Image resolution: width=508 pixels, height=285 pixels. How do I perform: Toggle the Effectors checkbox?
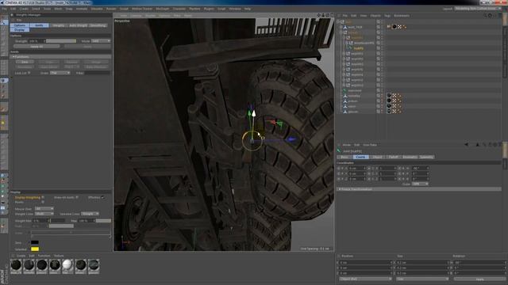(102, 197)
